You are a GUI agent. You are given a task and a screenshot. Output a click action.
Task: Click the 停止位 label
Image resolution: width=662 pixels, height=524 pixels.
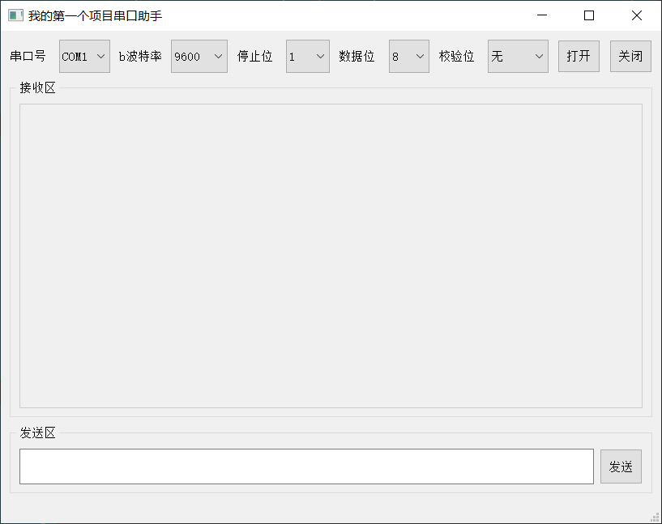tap(254, 56)
